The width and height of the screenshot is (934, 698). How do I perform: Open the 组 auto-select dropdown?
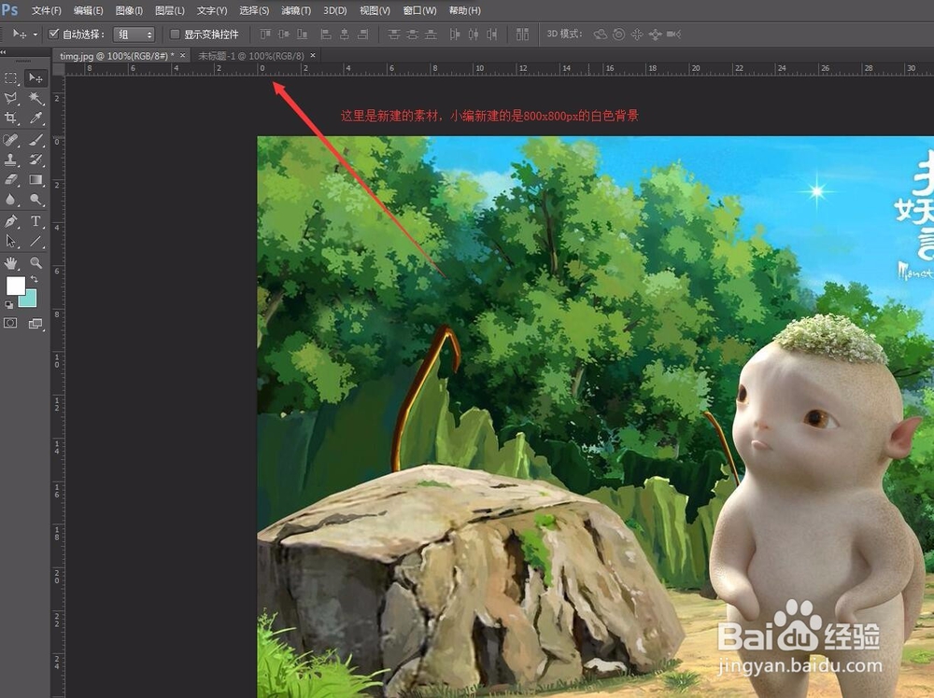(134, 35)
